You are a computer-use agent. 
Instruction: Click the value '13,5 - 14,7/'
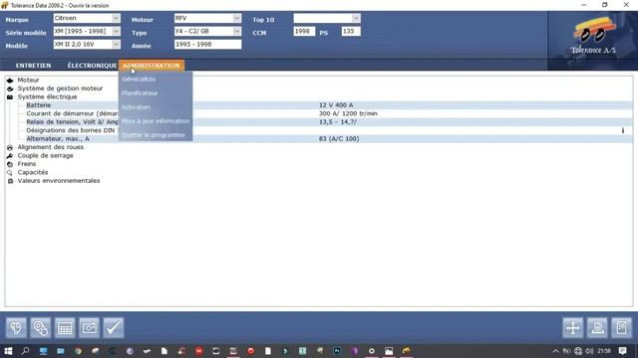pos(338,122)
